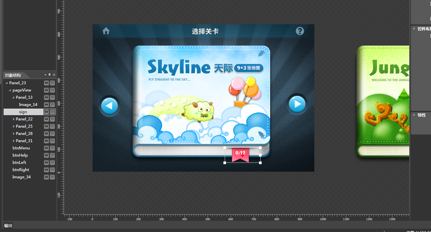Toggle visibility eye of Panel_31

point(46,141)
